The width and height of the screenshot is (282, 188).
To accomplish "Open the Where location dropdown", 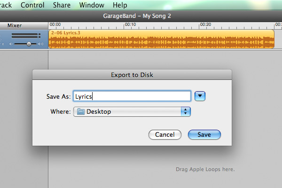I will (132, 111).
